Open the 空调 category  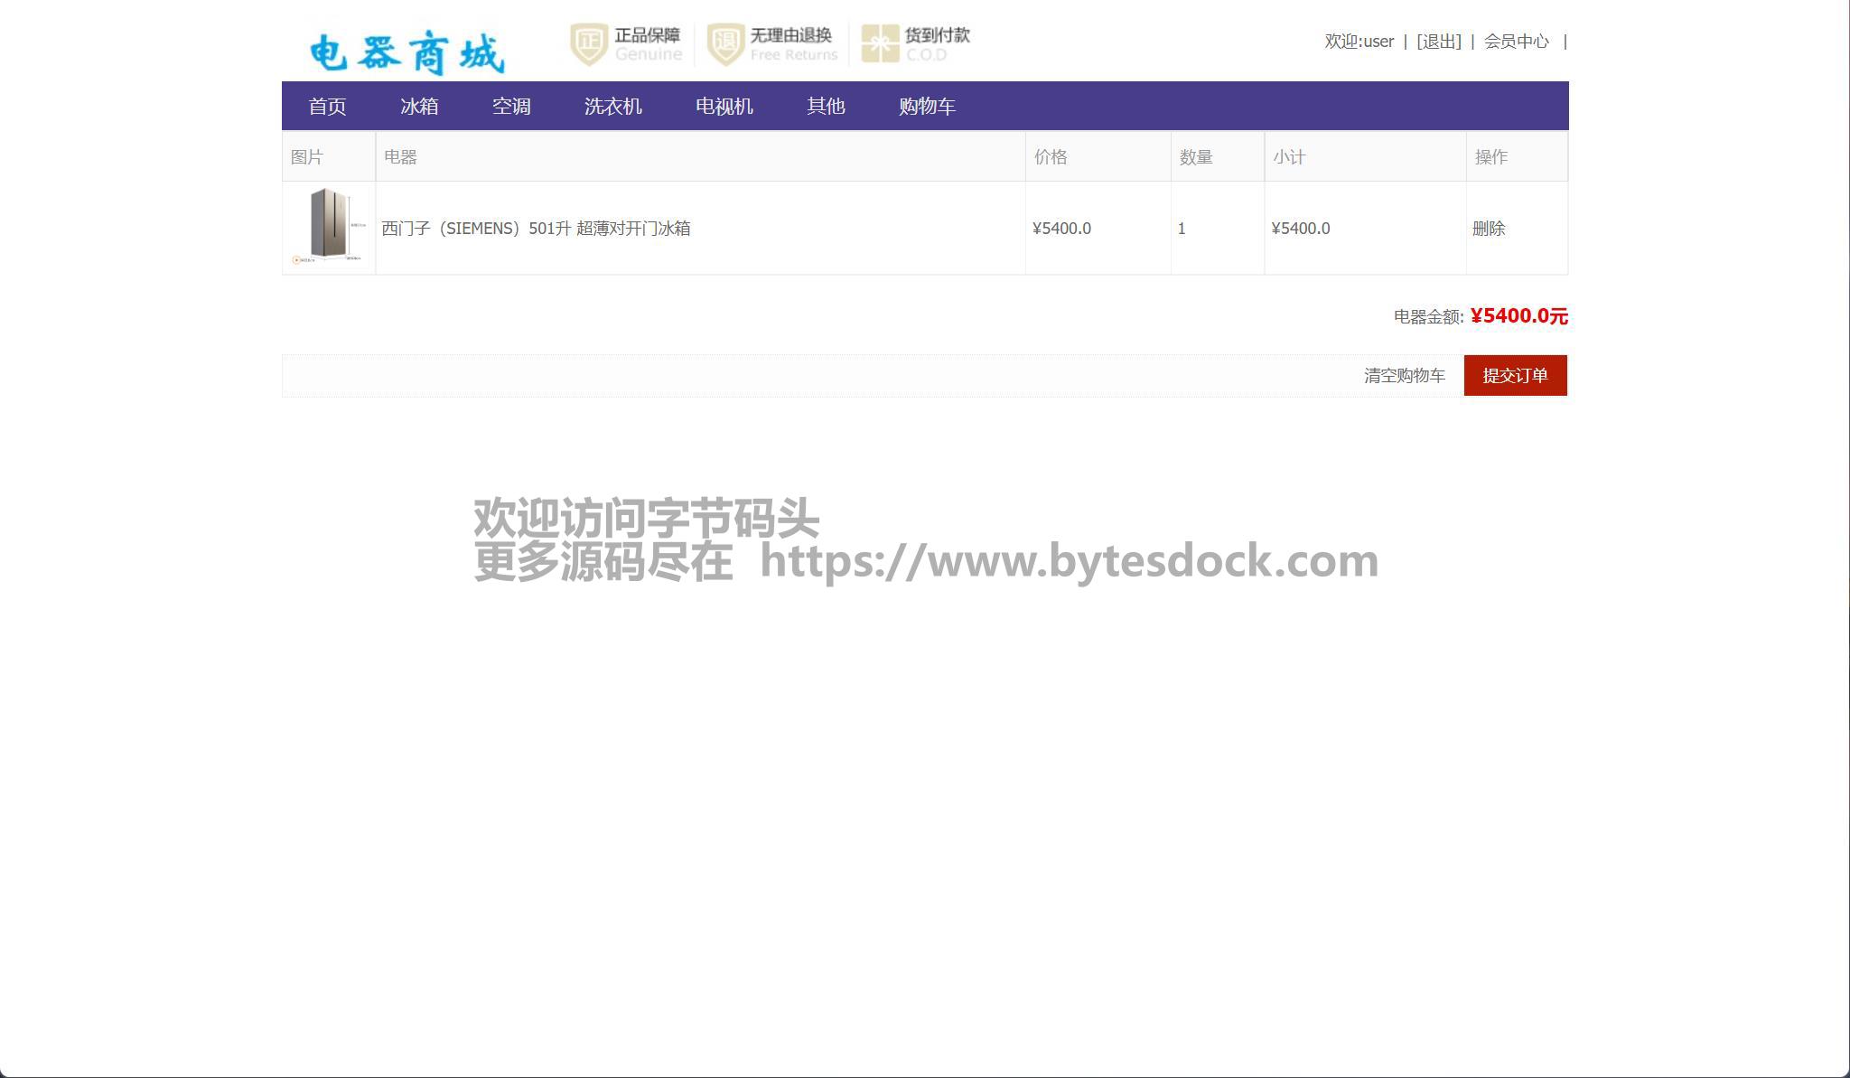[511, 107]
